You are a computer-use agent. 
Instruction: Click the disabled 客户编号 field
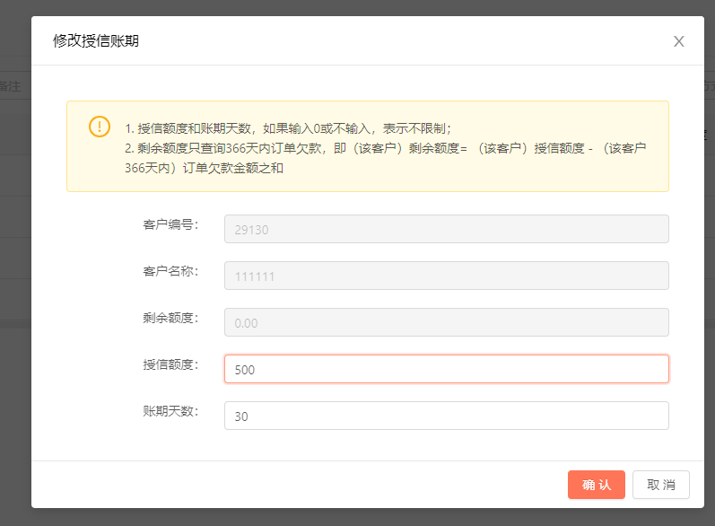[447, 229]
